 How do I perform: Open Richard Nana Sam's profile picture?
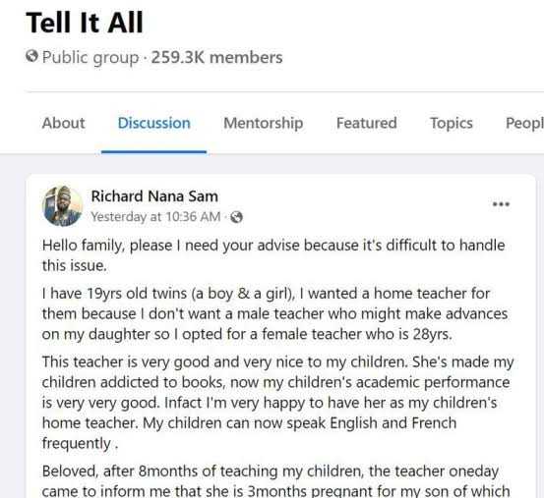coord(62,206)
